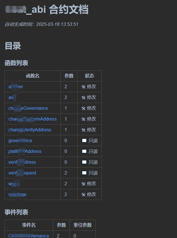
Task: Click the 修改 status in changeGovernance row
Action: [x=92, y=108]
